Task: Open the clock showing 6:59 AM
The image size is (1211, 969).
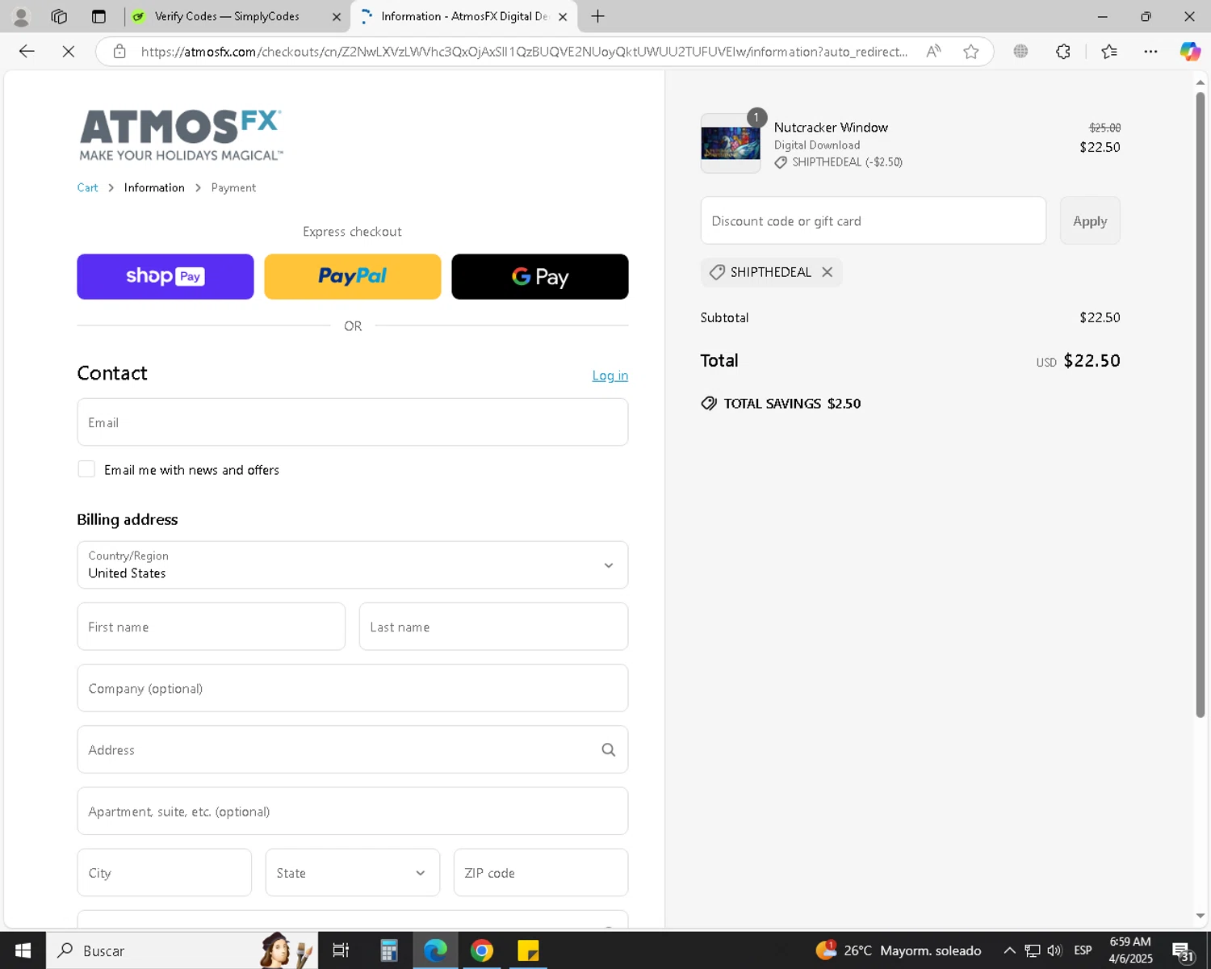Action: [1130, 950]
